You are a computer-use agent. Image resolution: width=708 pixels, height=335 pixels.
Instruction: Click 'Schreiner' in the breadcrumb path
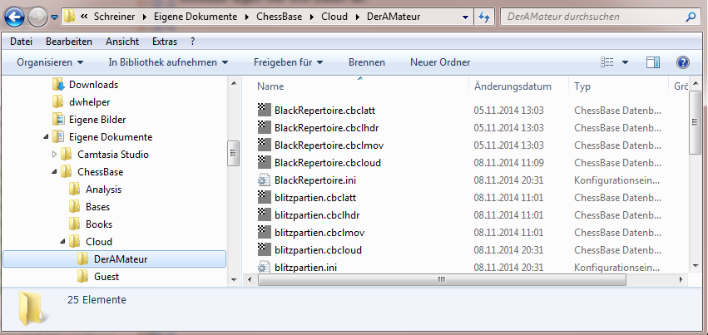(114, 17)
